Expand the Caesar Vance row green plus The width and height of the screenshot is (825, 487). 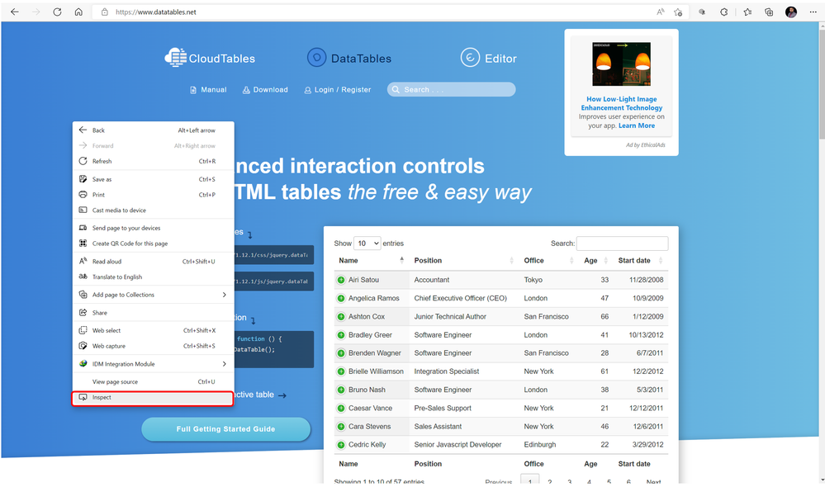pos(341,408)
